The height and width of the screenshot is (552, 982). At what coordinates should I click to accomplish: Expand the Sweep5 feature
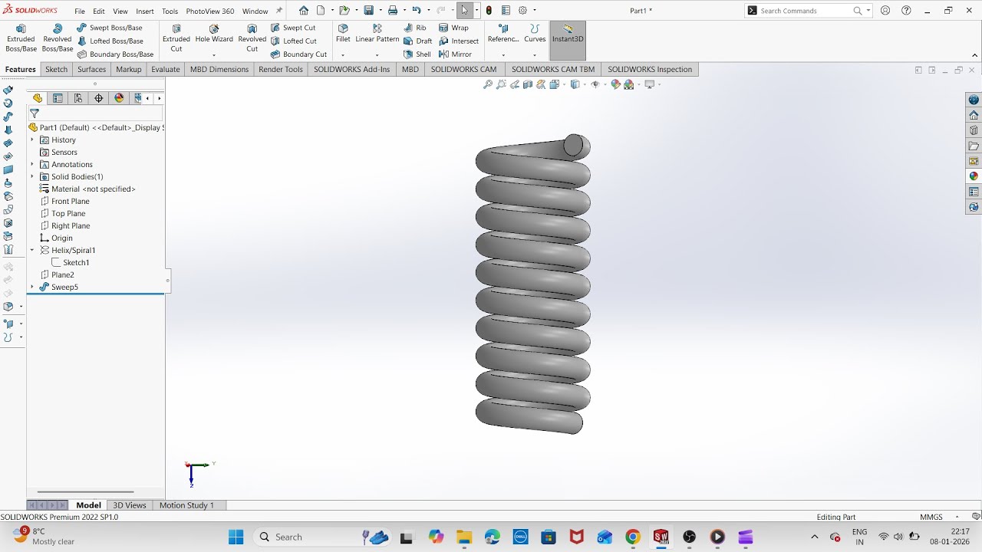click(32, 287)
